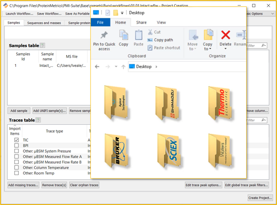Click the Create Project... button
Screen dimensions: 277x205
point(260,198)
